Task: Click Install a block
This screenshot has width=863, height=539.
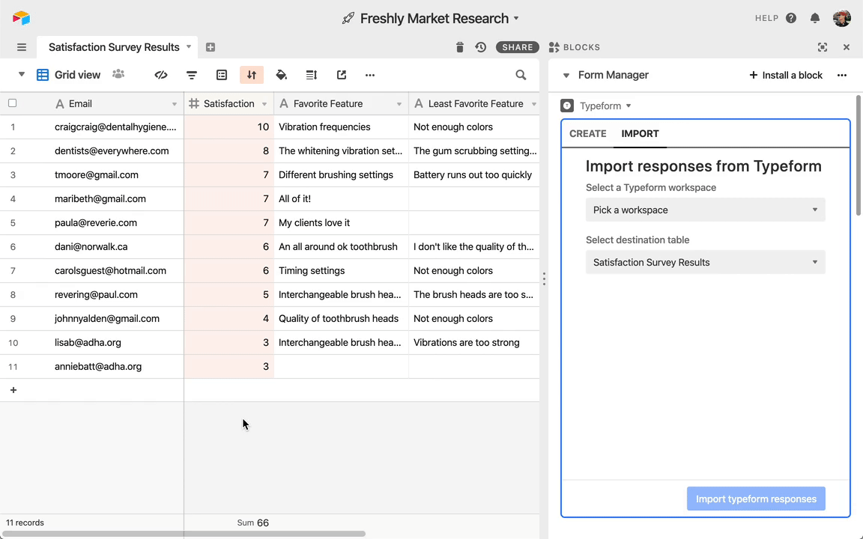Action: coord(786,75)
